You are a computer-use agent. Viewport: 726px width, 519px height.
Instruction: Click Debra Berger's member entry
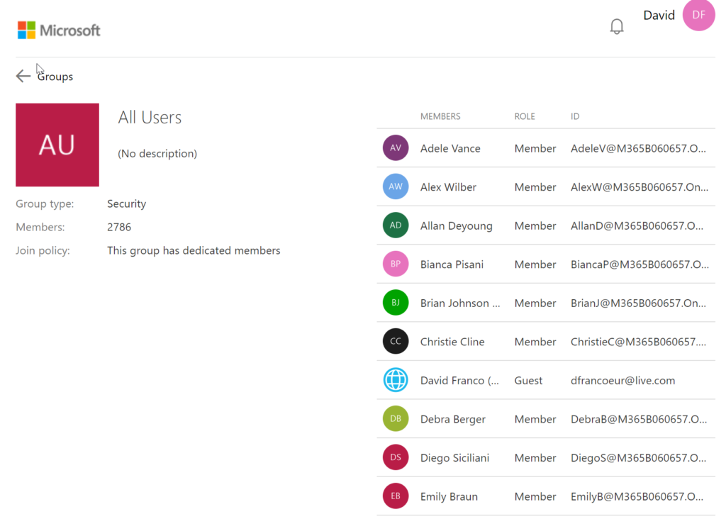tap(453, 418)
